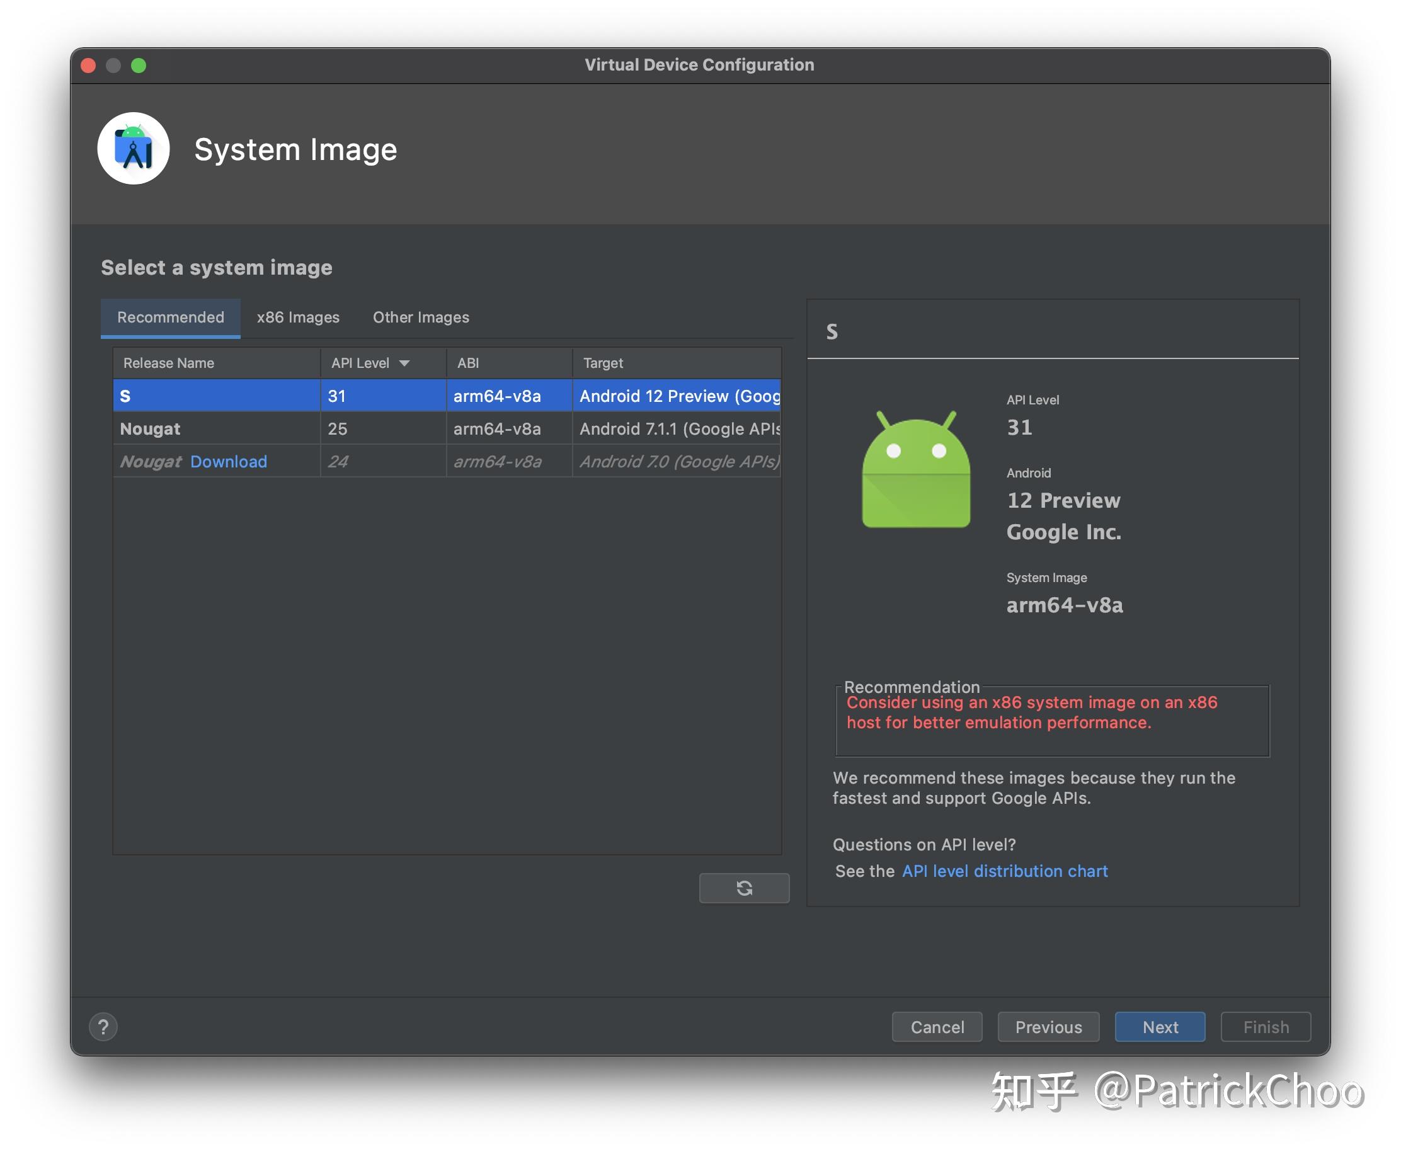Click the disabled Finish button
Image resolution: width=1401 pixels, height=1149 pixels.
point(1265,1027)
